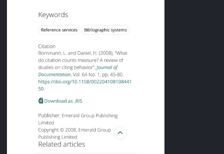Click the quoted article title in the citation
This screenshot has width=224, height=154.
(83, 60)
